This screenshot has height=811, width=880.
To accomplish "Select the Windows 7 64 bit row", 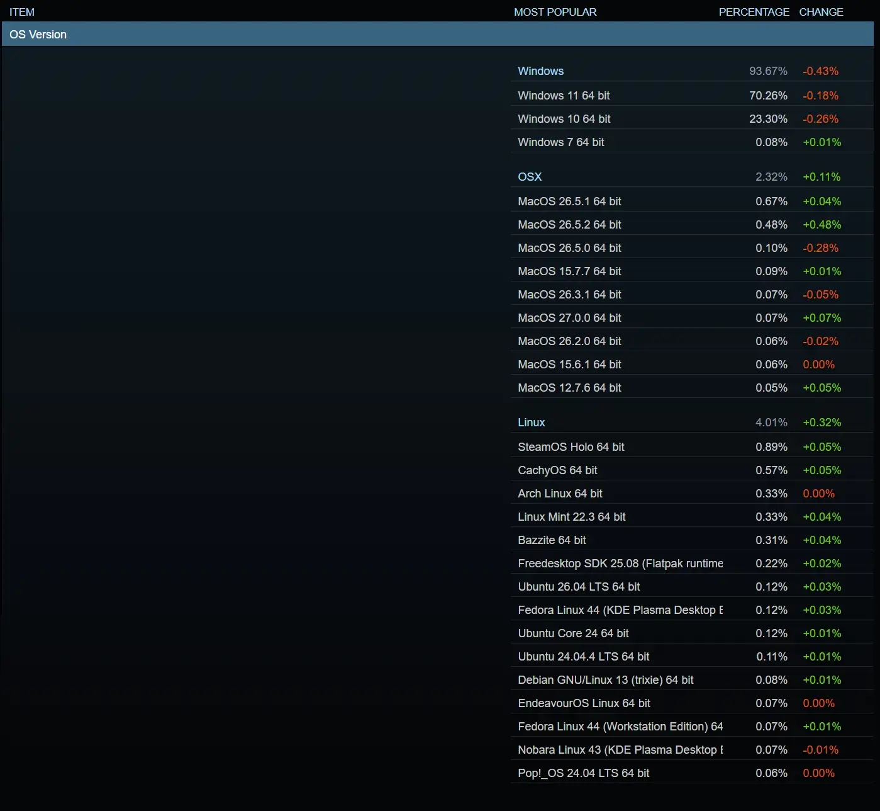I will click(x=692, y=142).
